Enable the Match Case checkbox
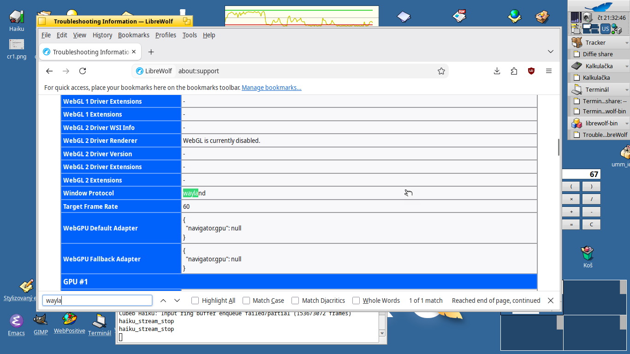The width and height of the screenshot is (630, 354). (x=246, y=301)
